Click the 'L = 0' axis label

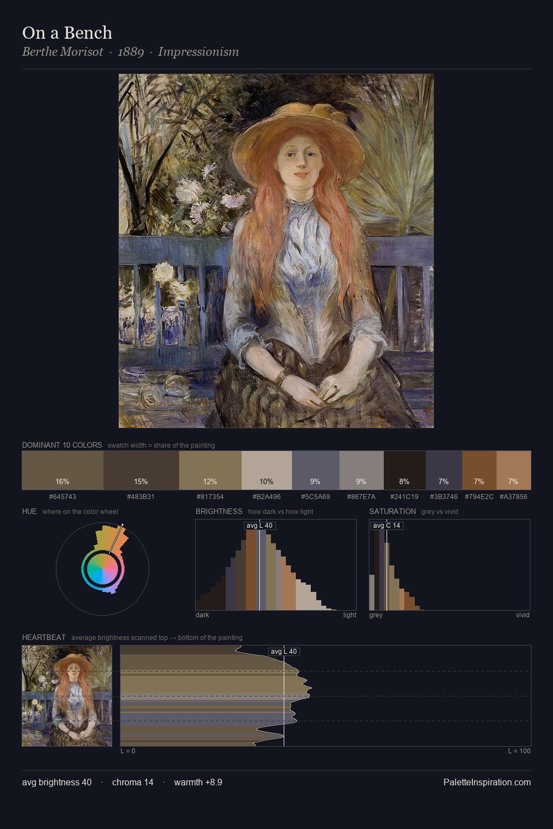(128, 751)
